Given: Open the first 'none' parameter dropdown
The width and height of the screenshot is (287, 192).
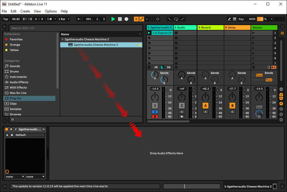Looking at the screenshot, I should [15, 177].
